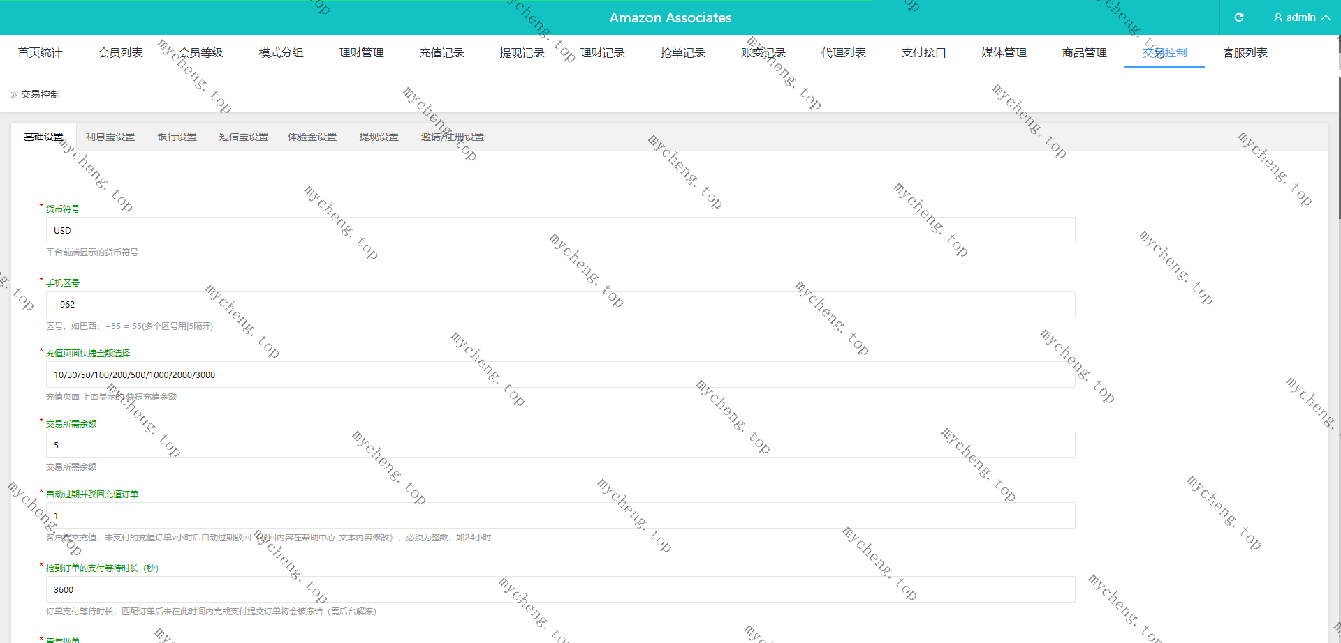This screenshot has height=643, width=1341.
Task: Click the 抢到订单的支付等待时长 input with 3600
Action: (x=560, y=589)
